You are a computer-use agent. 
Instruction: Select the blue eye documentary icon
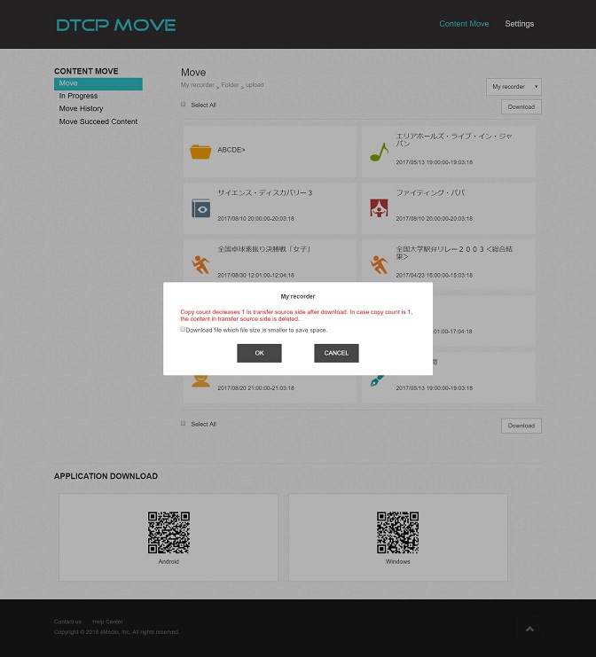click(x=200, y=208)
